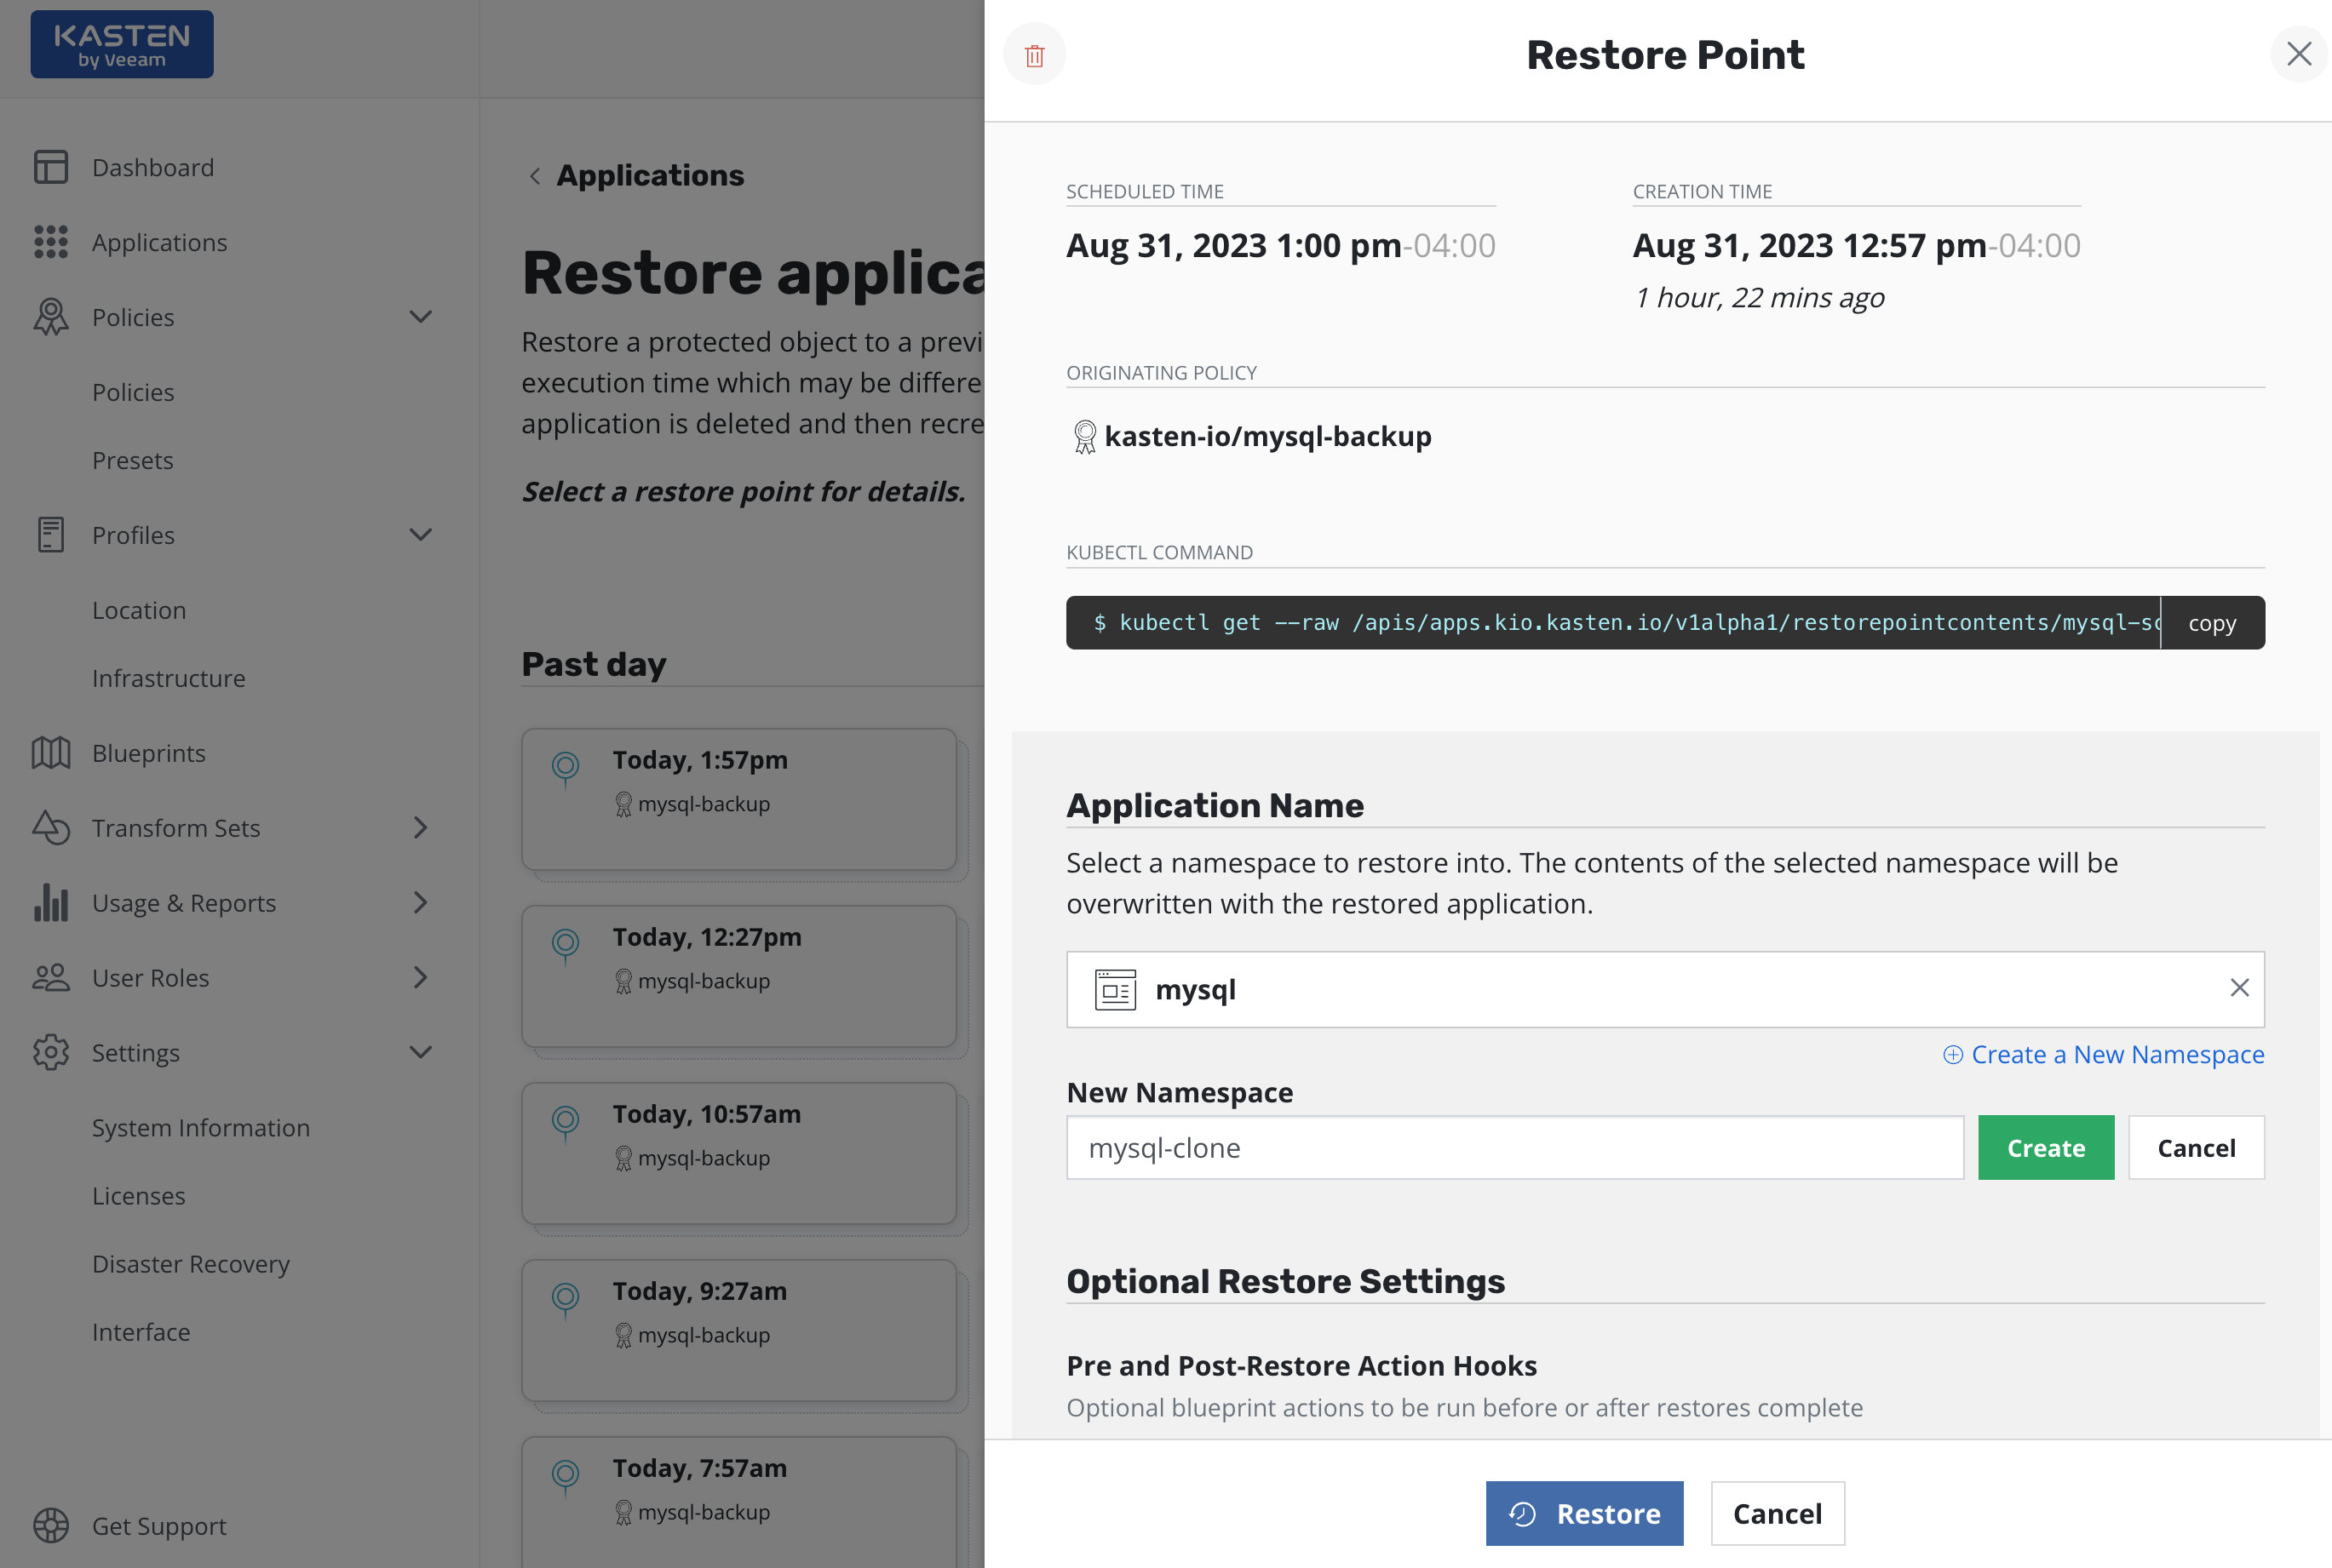This screenshot has height=1568, width=2332.
Task: Collapse the Settings section chevron
Action: (x=422, y=1052)
